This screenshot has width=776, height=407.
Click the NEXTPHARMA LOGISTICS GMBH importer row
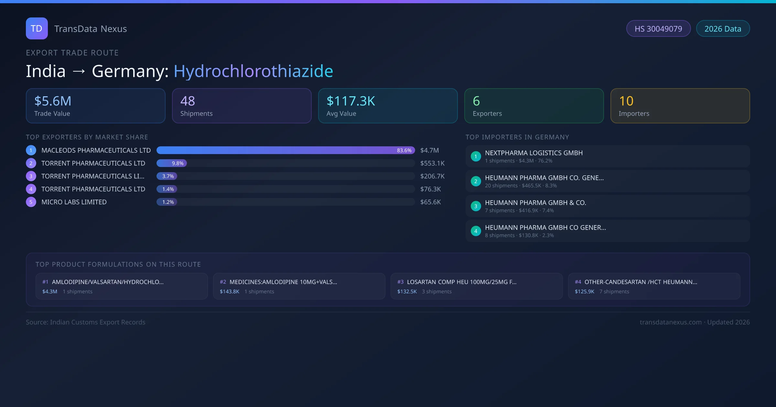(x=607, y=156)
